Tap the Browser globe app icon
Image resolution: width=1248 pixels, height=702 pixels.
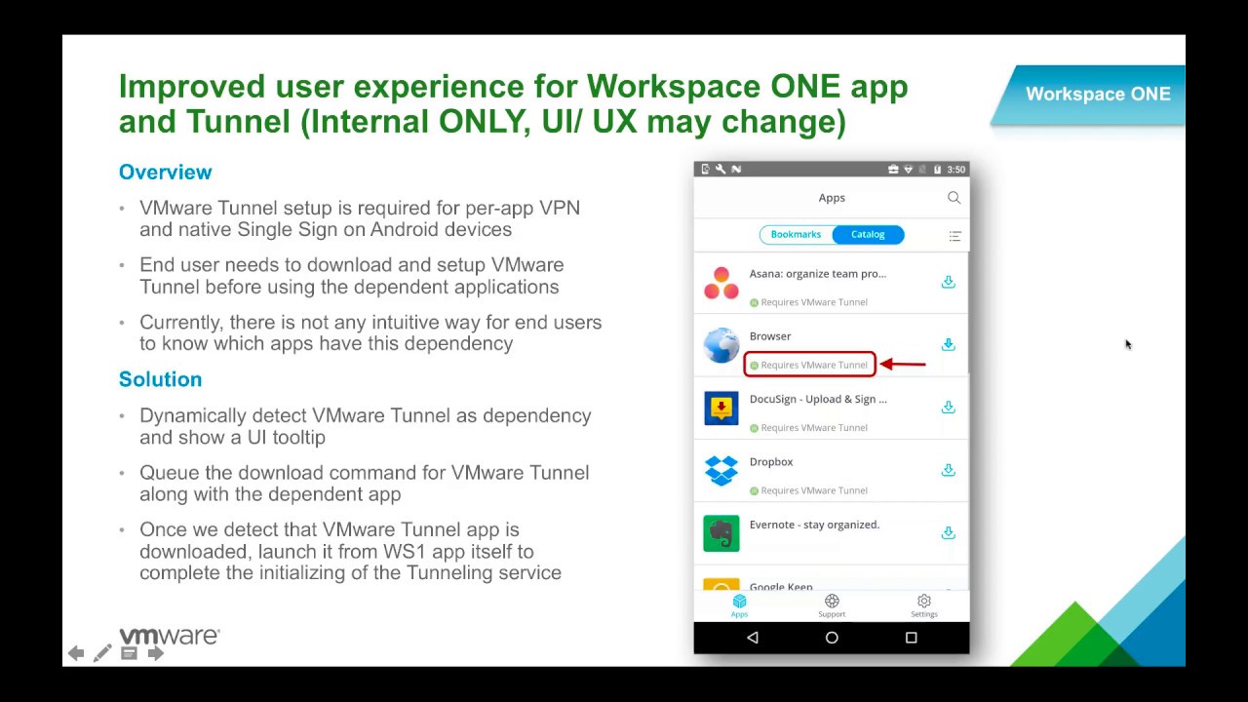coord(721,345)
